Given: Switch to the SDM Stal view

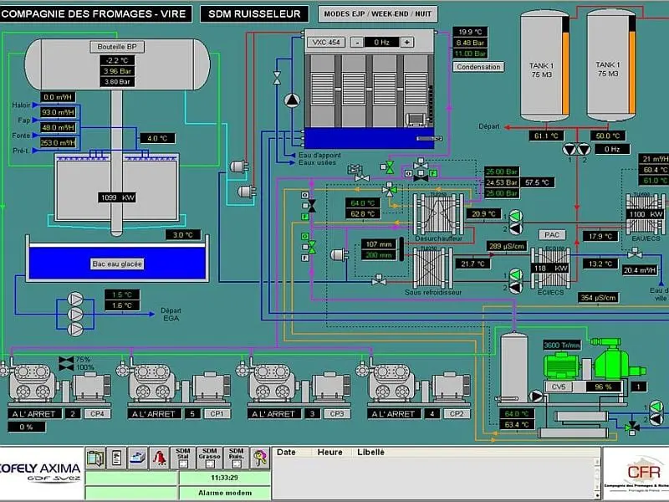Looking at the screenshot, I should [x=184, y=457].
